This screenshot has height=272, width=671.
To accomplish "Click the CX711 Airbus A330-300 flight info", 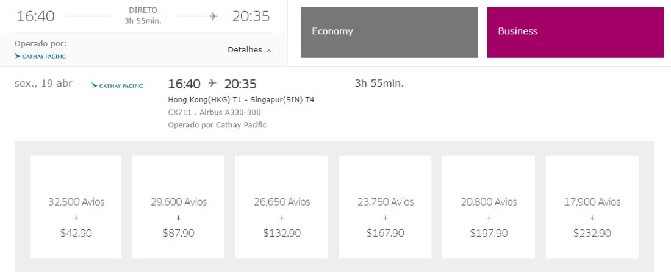I will click(214, 112).
